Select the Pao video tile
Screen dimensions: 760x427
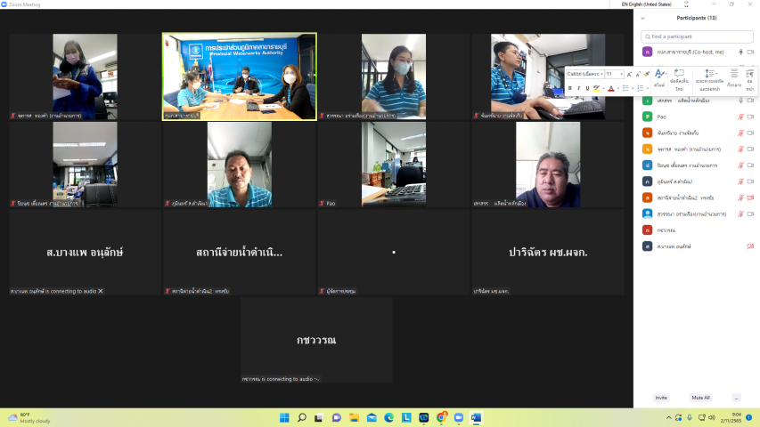(x=394, y=164)
